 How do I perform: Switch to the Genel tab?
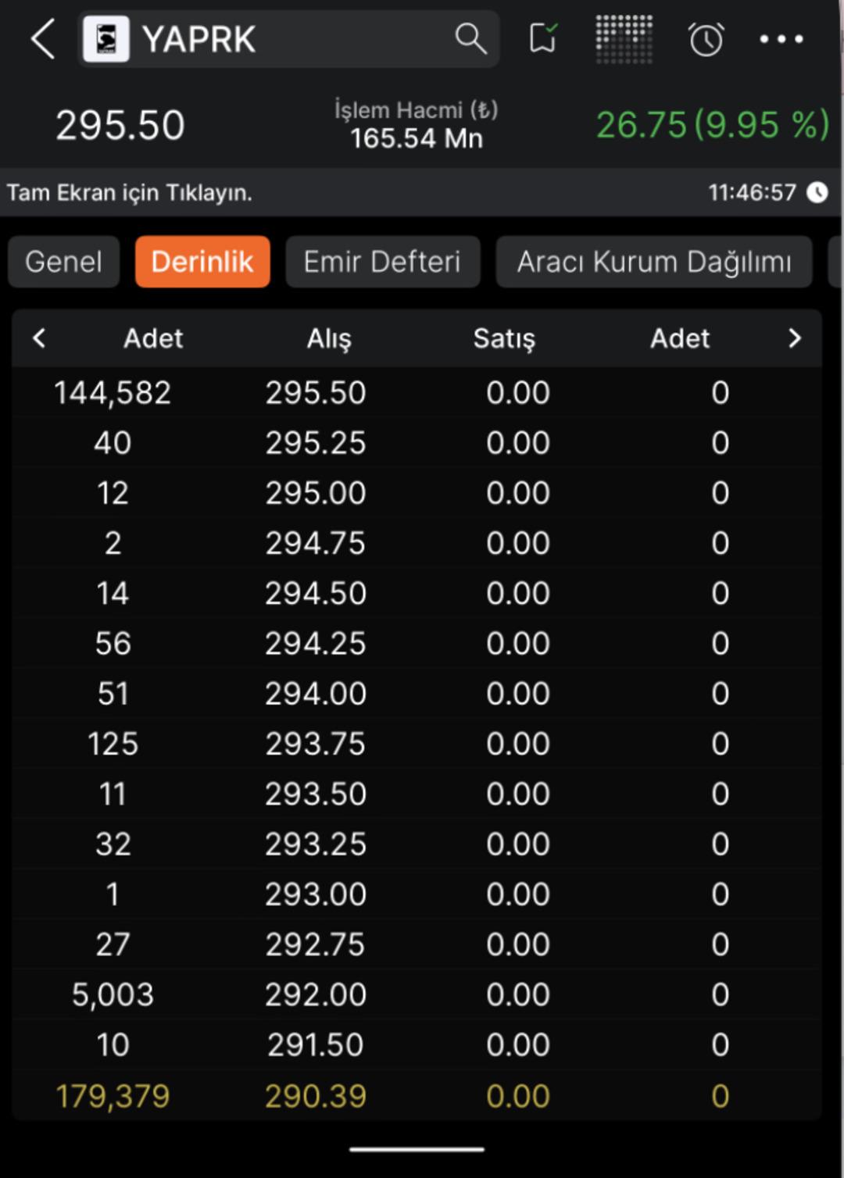(x=63, y=262)
